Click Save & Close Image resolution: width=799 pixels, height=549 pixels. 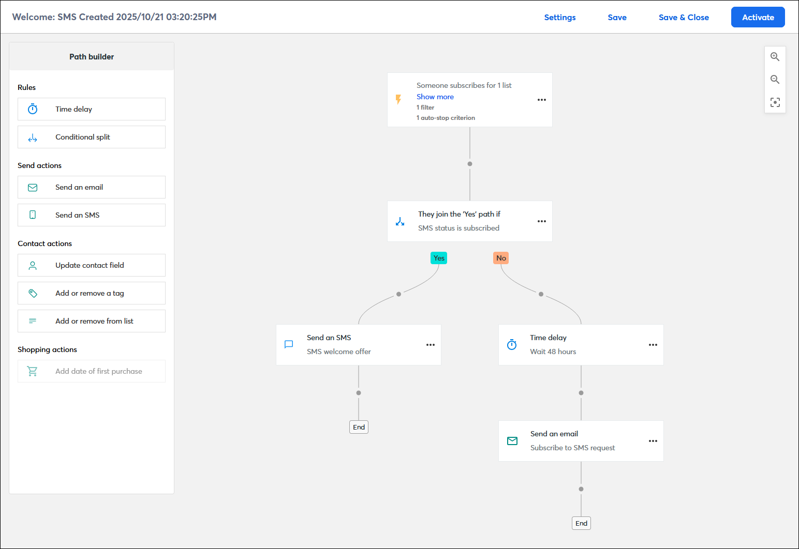[684, 18]
